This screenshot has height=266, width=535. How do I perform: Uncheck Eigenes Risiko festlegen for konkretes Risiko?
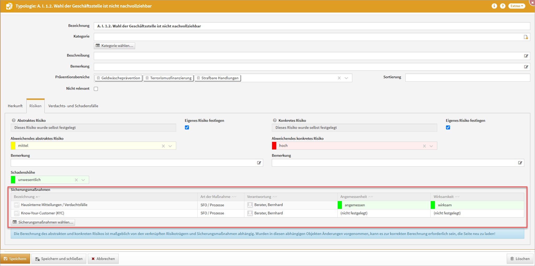(x=448, y=128)
